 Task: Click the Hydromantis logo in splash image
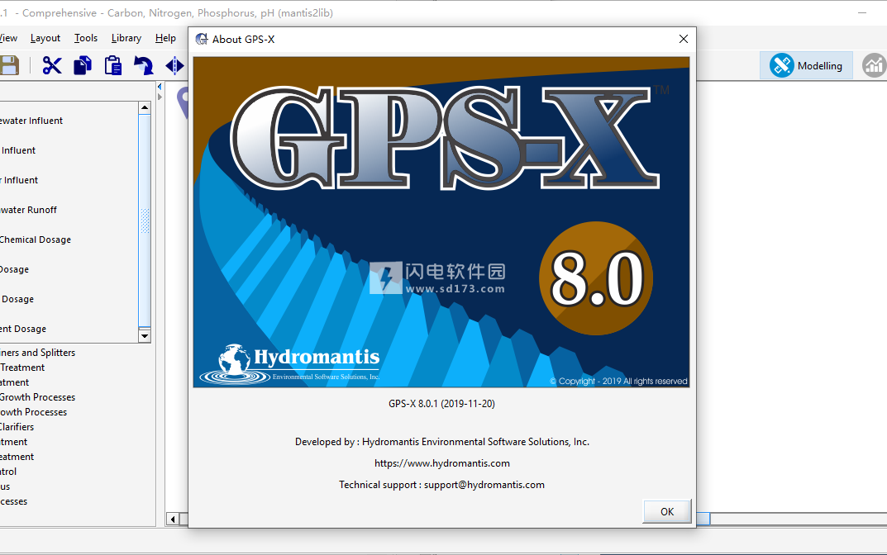pyautogui.click(x=289, y=364)
